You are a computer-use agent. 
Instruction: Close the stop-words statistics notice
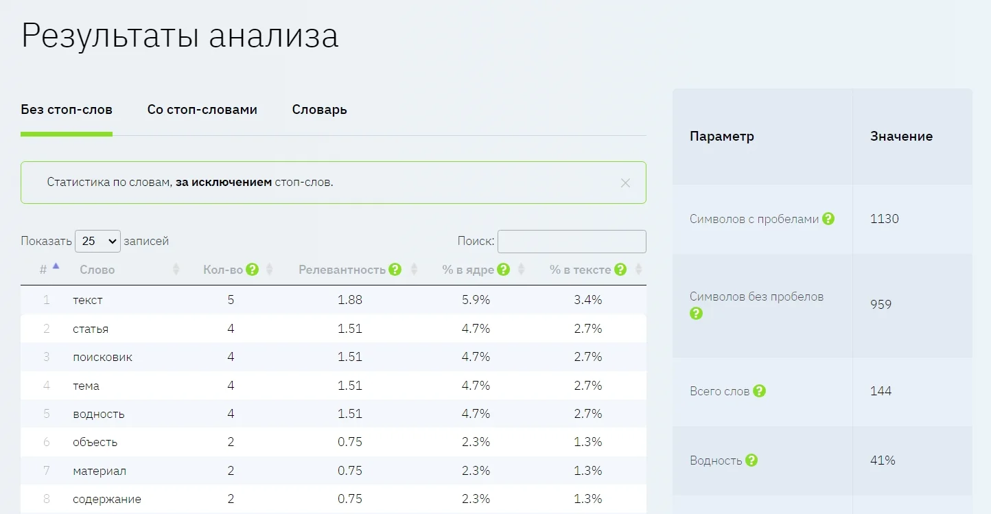click(x=625, y=183)
